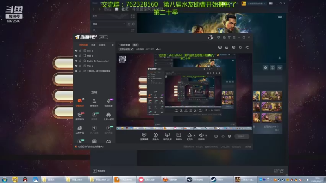Open the 房管助手 tool
The height and width of the screenshot is (183, 326).
[x=94, y=103]
